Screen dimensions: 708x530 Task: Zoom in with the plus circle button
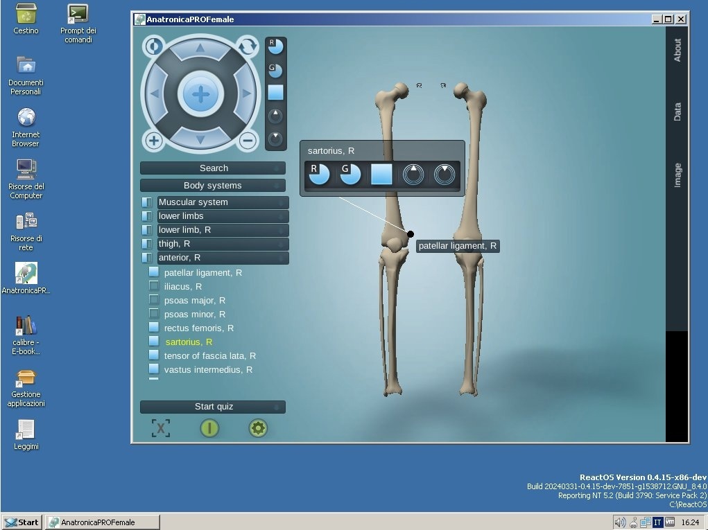(153, 140)
